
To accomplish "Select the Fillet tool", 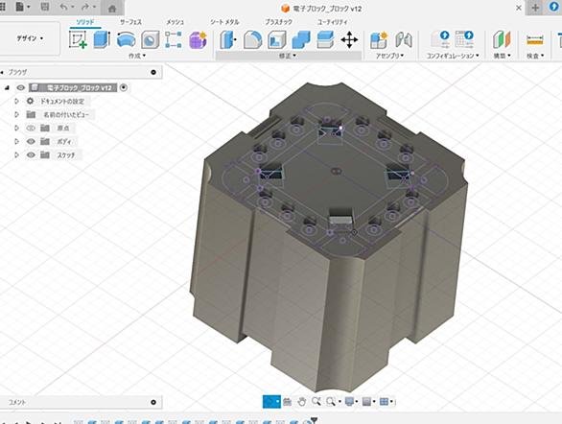I will [252, 39].
